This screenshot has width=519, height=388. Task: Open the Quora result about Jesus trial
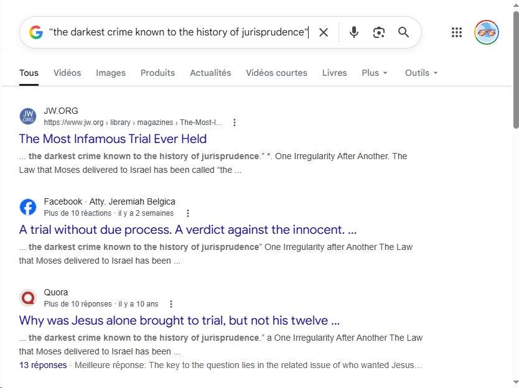coord(179,320)
